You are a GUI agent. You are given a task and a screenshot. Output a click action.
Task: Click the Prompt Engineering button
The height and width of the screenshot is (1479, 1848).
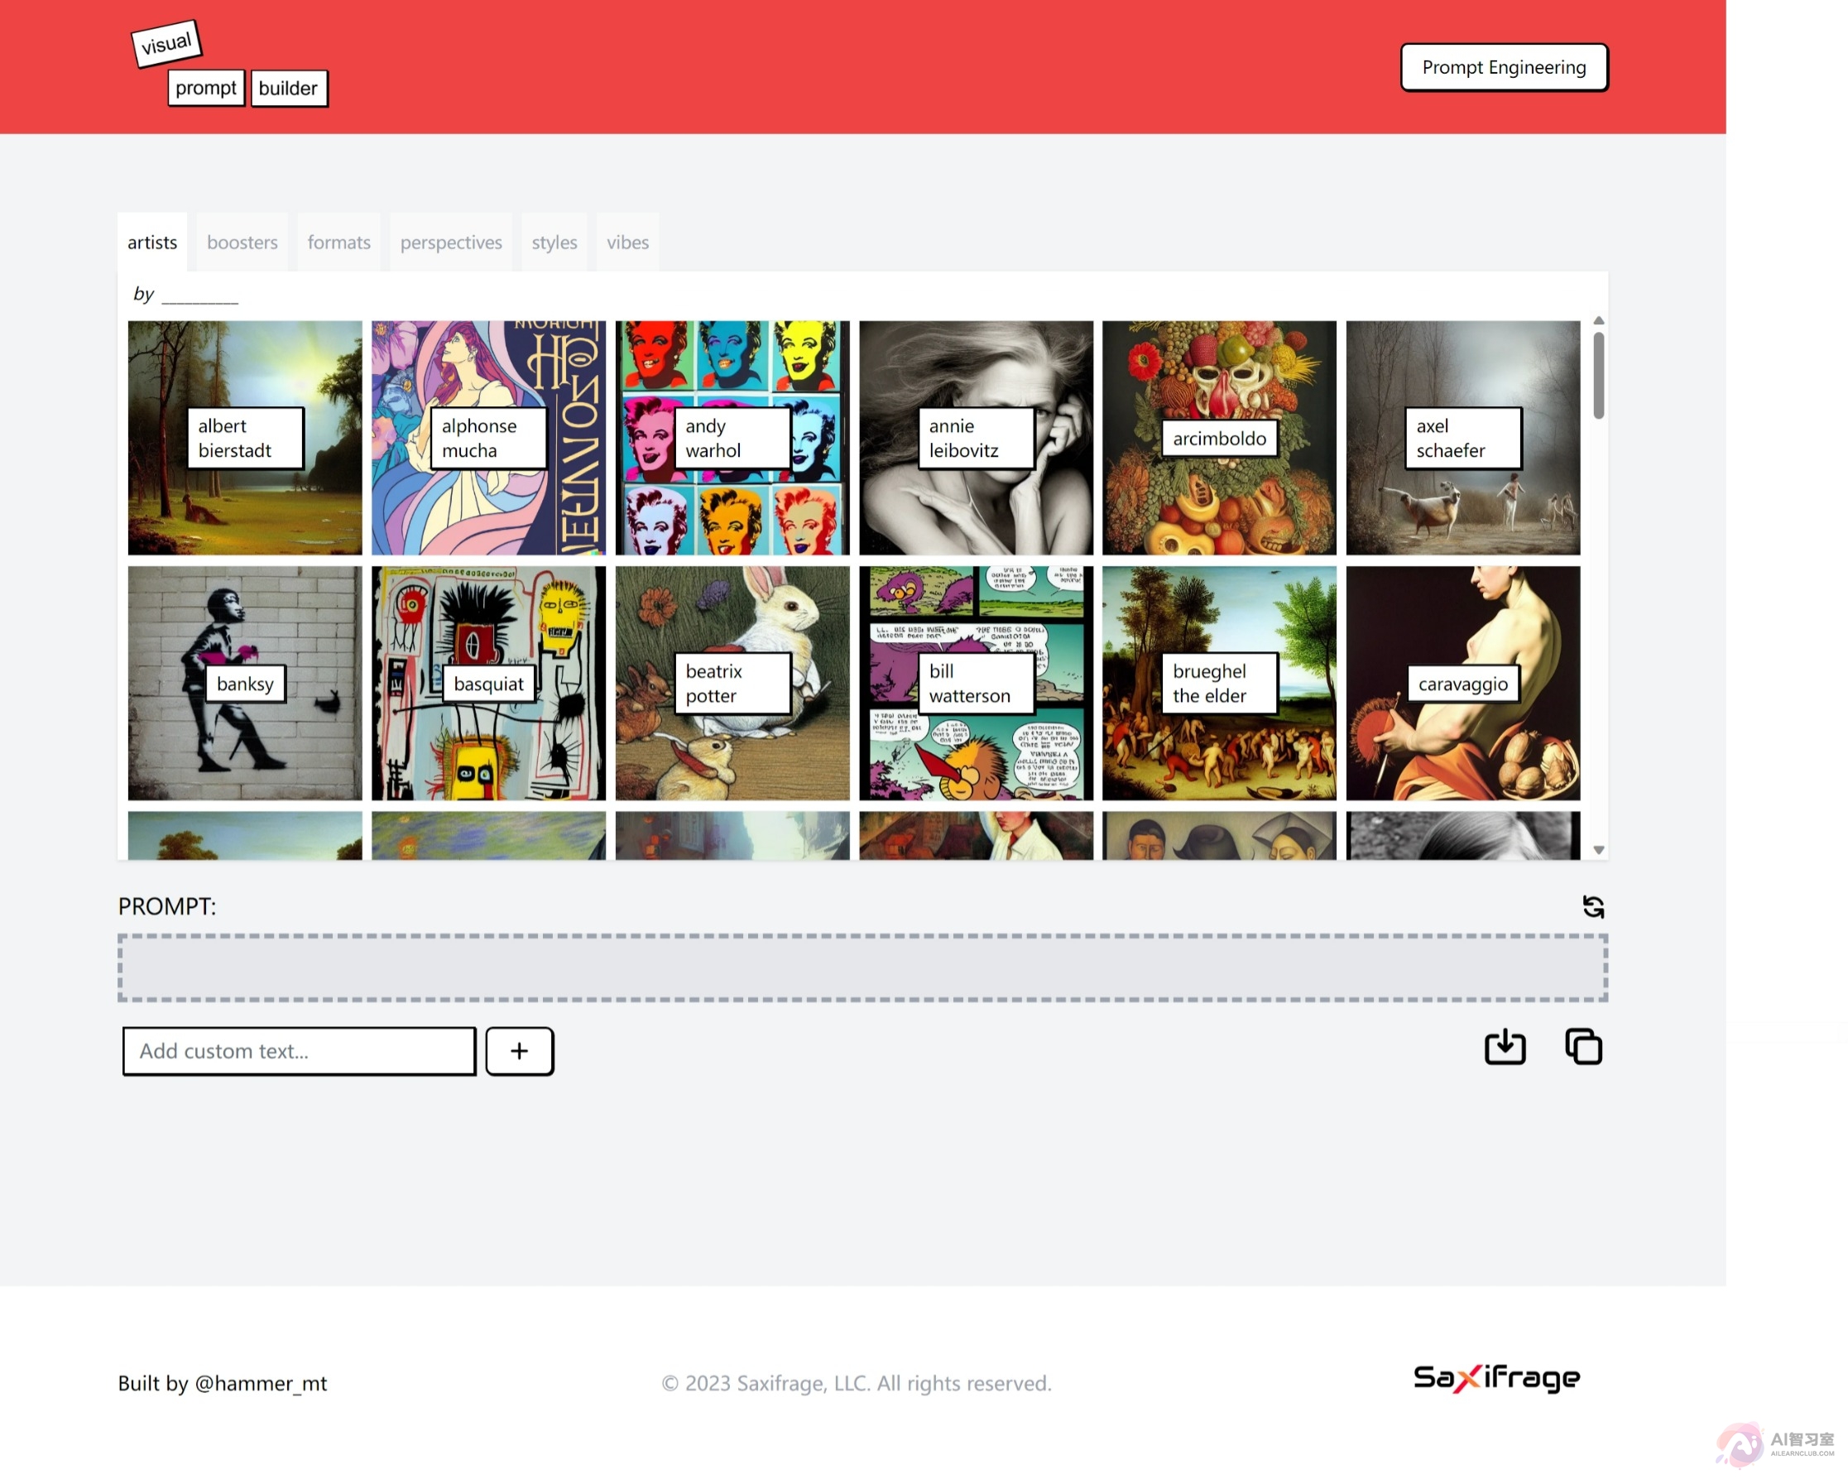[x=1504, y=66]
